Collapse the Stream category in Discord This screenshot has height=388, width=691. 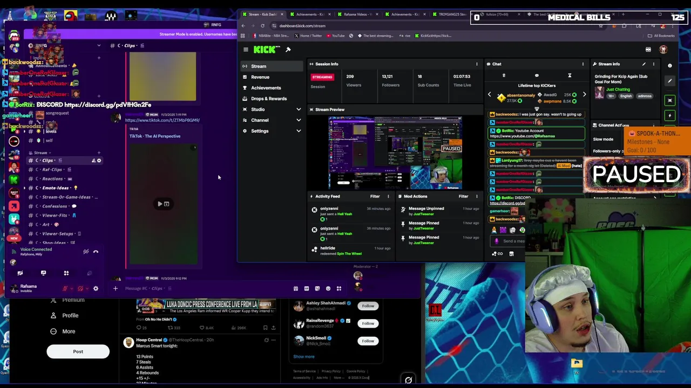tap(40, 153)
